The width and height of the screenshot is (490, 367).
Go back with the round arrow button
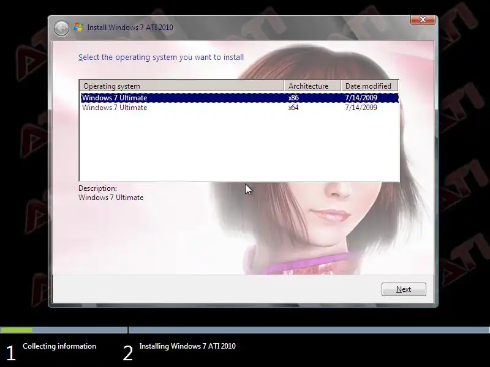pos(61,28)
